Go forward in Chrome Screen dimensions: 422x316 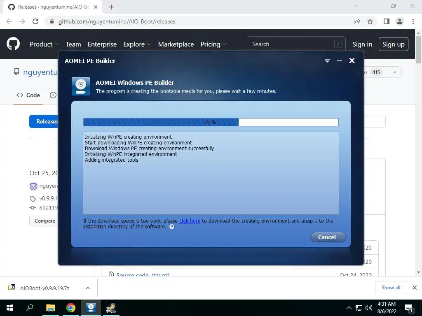[x=22, y=21]
